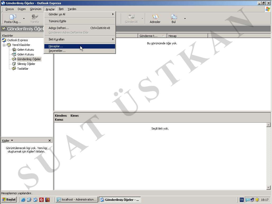272x204 pixels.
Task: Click the first FileZilla quick launch icon
Action: [41, 200]
